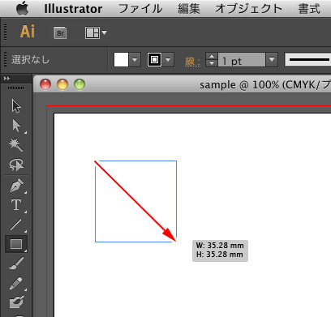Click the Ai application logo
Screen dimensions: 331x317
click(28, 32)
